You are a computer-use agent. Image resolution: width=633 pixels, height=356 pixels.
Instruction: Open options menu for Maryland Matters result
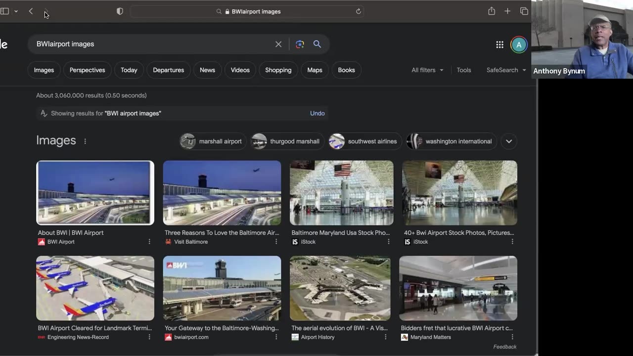click(512, 337)
